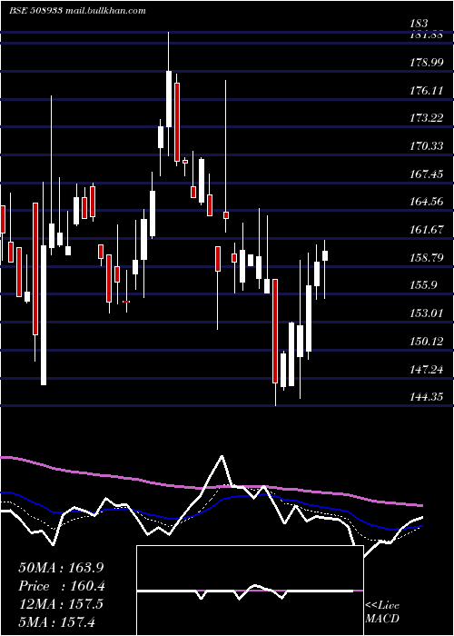Click the 178.99 price axis label
Image resolution: width=454 pixels, height=636 pixels.
pos(426,63)
